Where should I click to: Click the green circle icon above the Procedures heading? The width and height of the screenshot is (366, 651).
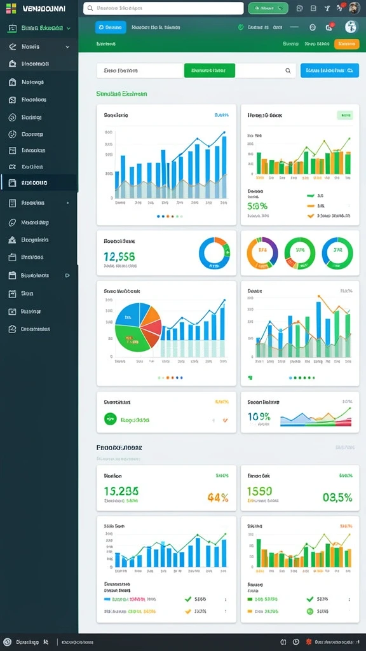(x=110, y=419)
